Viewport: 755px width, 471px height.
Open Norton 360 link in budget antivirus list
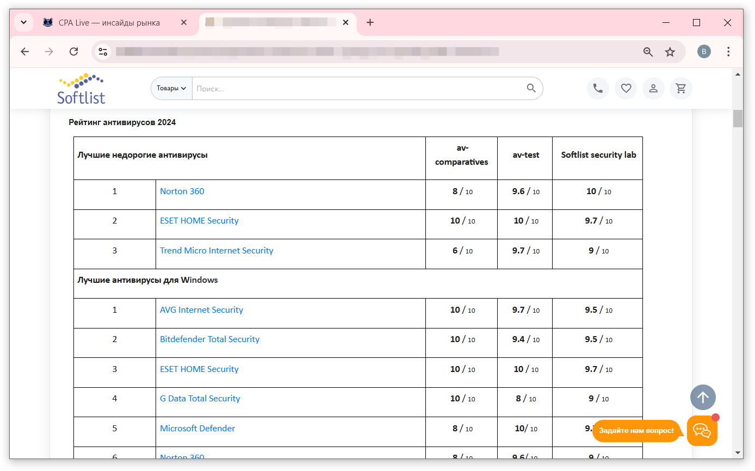(x=182, y=191)
